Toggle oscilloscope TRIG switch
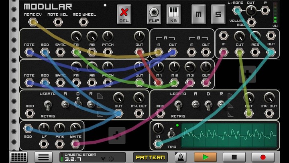 (171, 132)
